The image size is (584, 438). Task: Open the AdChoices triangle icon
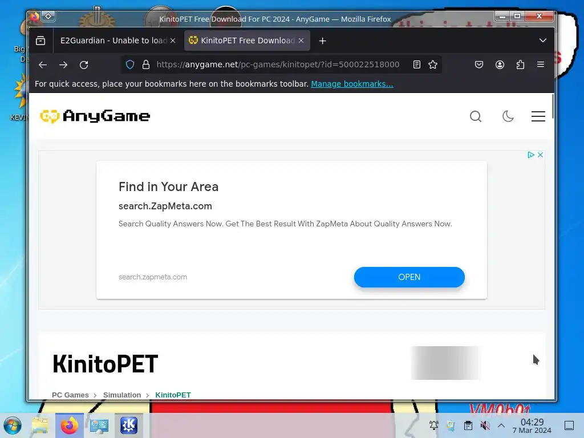(x=531, y=155)
